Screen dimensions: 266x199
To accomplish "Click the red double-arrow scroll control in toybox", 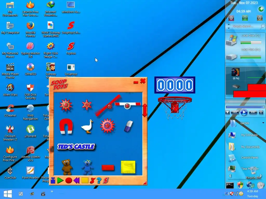I will [x=145, y=110].
